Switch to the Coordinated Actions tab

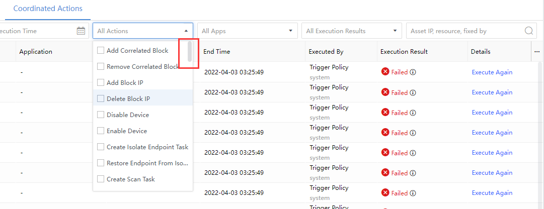coord(48,9)
